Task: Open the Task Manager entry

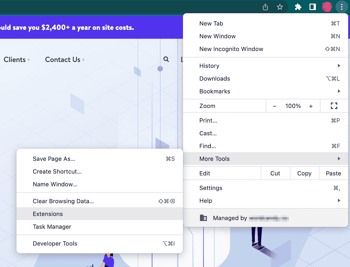Action: tap(52, 227)
